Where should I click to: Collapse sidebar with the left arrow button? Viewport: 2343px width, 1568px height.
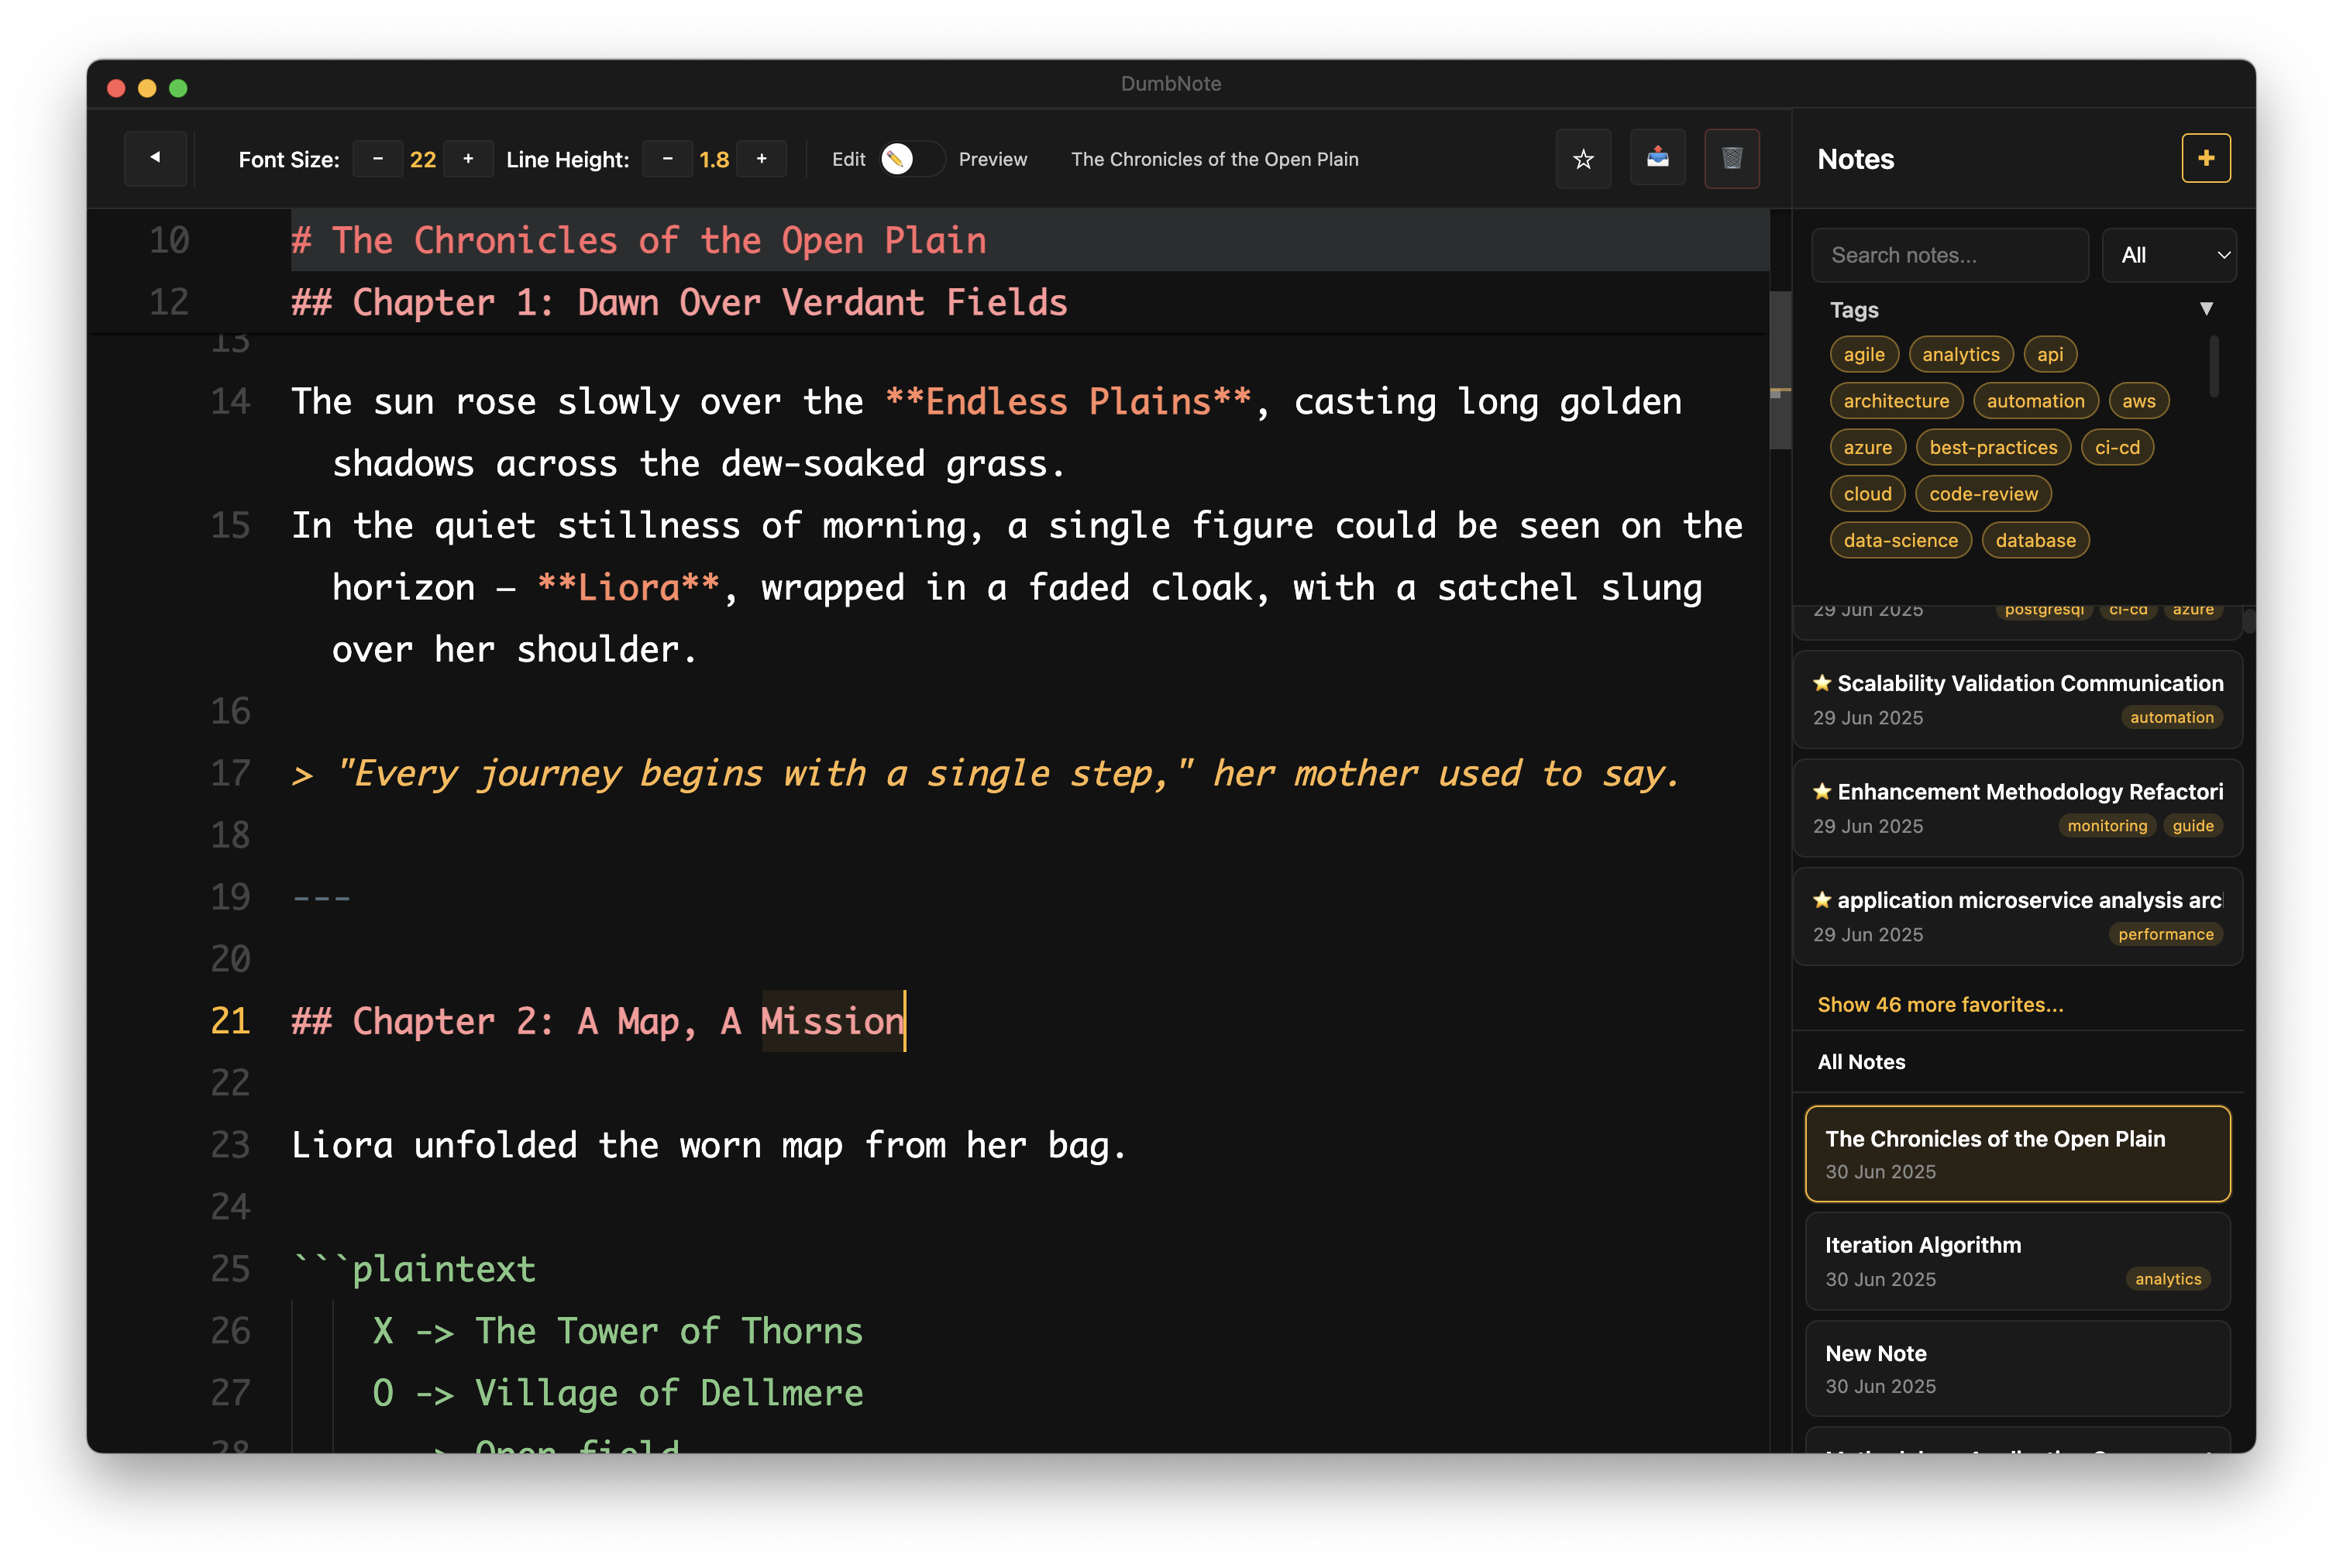155,158
